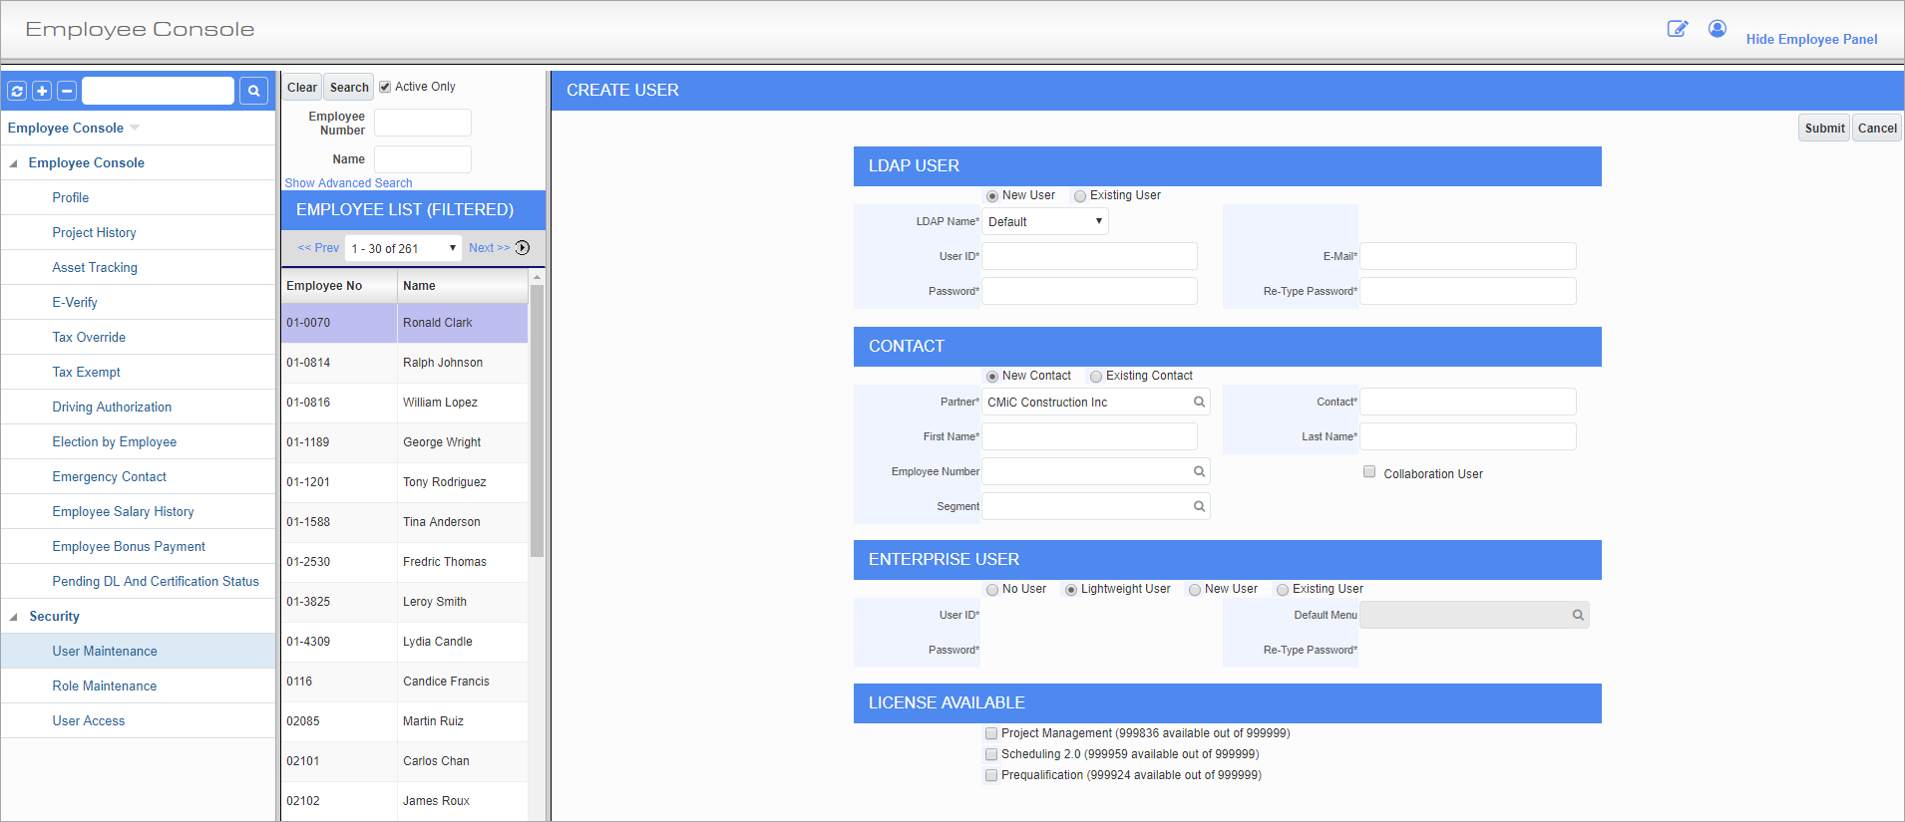
Task: Open the Employee Console dropdown header
Action: [74, 128]
